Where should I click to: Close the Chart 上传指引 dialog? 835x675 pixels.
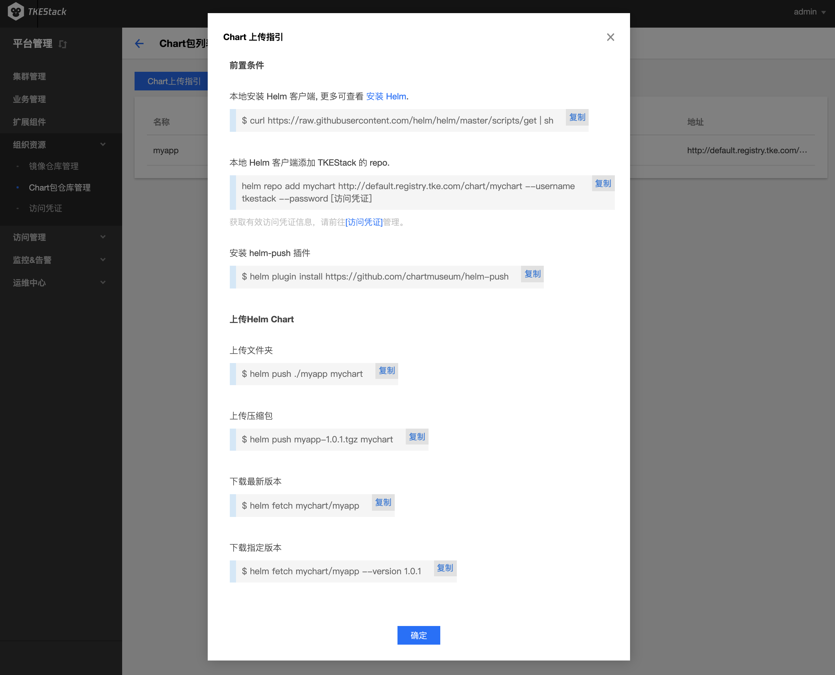610,37
